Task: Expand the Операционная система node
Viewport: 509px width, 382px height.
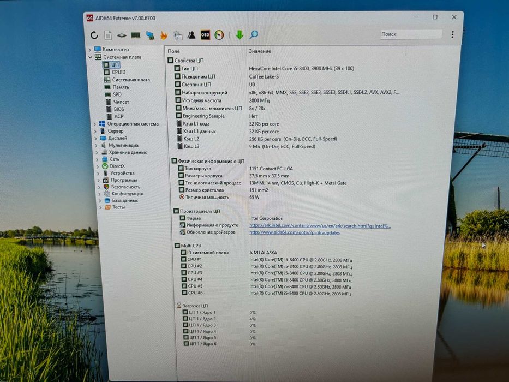Action: (95, 124)
